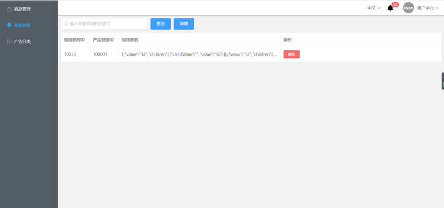Go to 广告分类 sidebar item
Viewport: 444px width, 208px height.
[29, 41]
